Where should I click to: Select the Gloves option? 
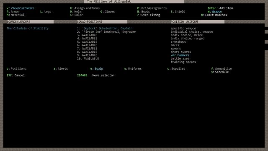coord(108,12)
